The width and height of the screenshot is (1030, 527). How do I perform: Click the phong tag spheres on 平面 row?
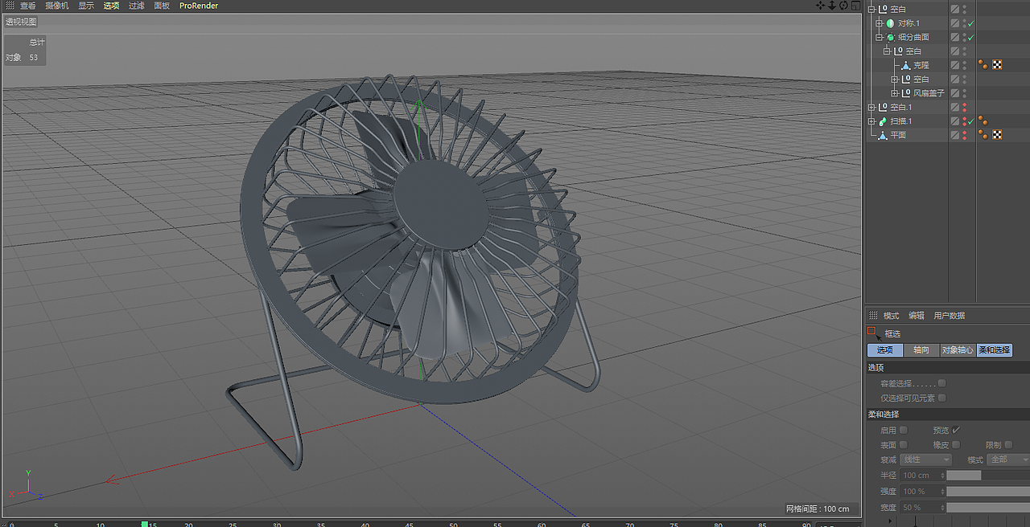(983, 135)
